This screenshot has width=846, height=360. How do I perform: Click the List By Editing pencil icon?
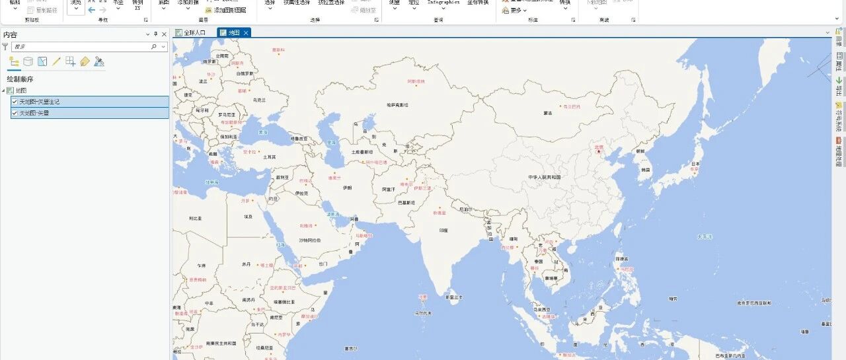tap(56, 61)
